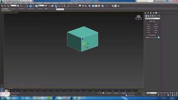
Task: Toggle Percent Snap
Action: [62, 6]
